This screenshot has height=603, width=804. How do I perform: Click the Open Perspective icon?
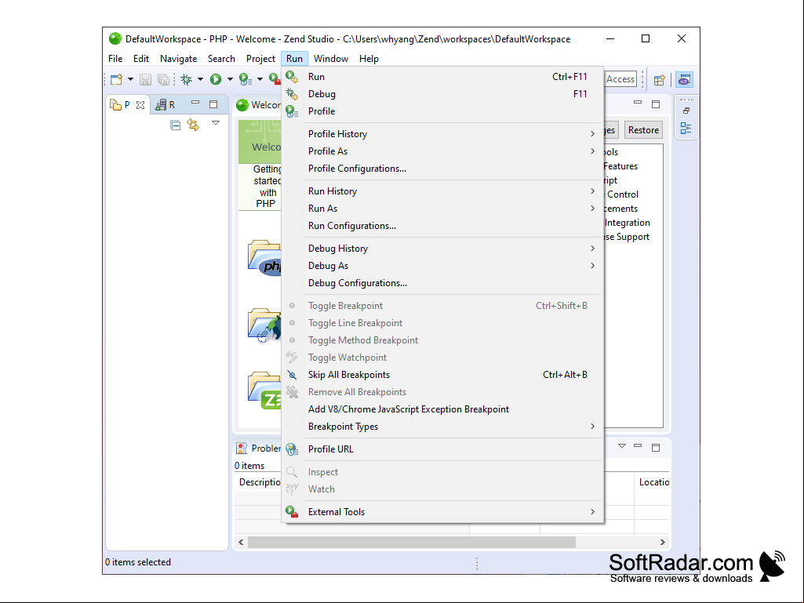[660, 79]
